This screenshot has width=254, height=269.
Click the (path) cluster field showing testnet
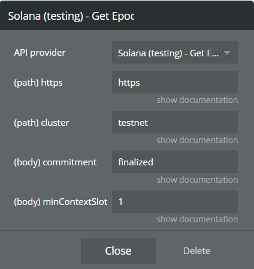[x=175, y=122]
